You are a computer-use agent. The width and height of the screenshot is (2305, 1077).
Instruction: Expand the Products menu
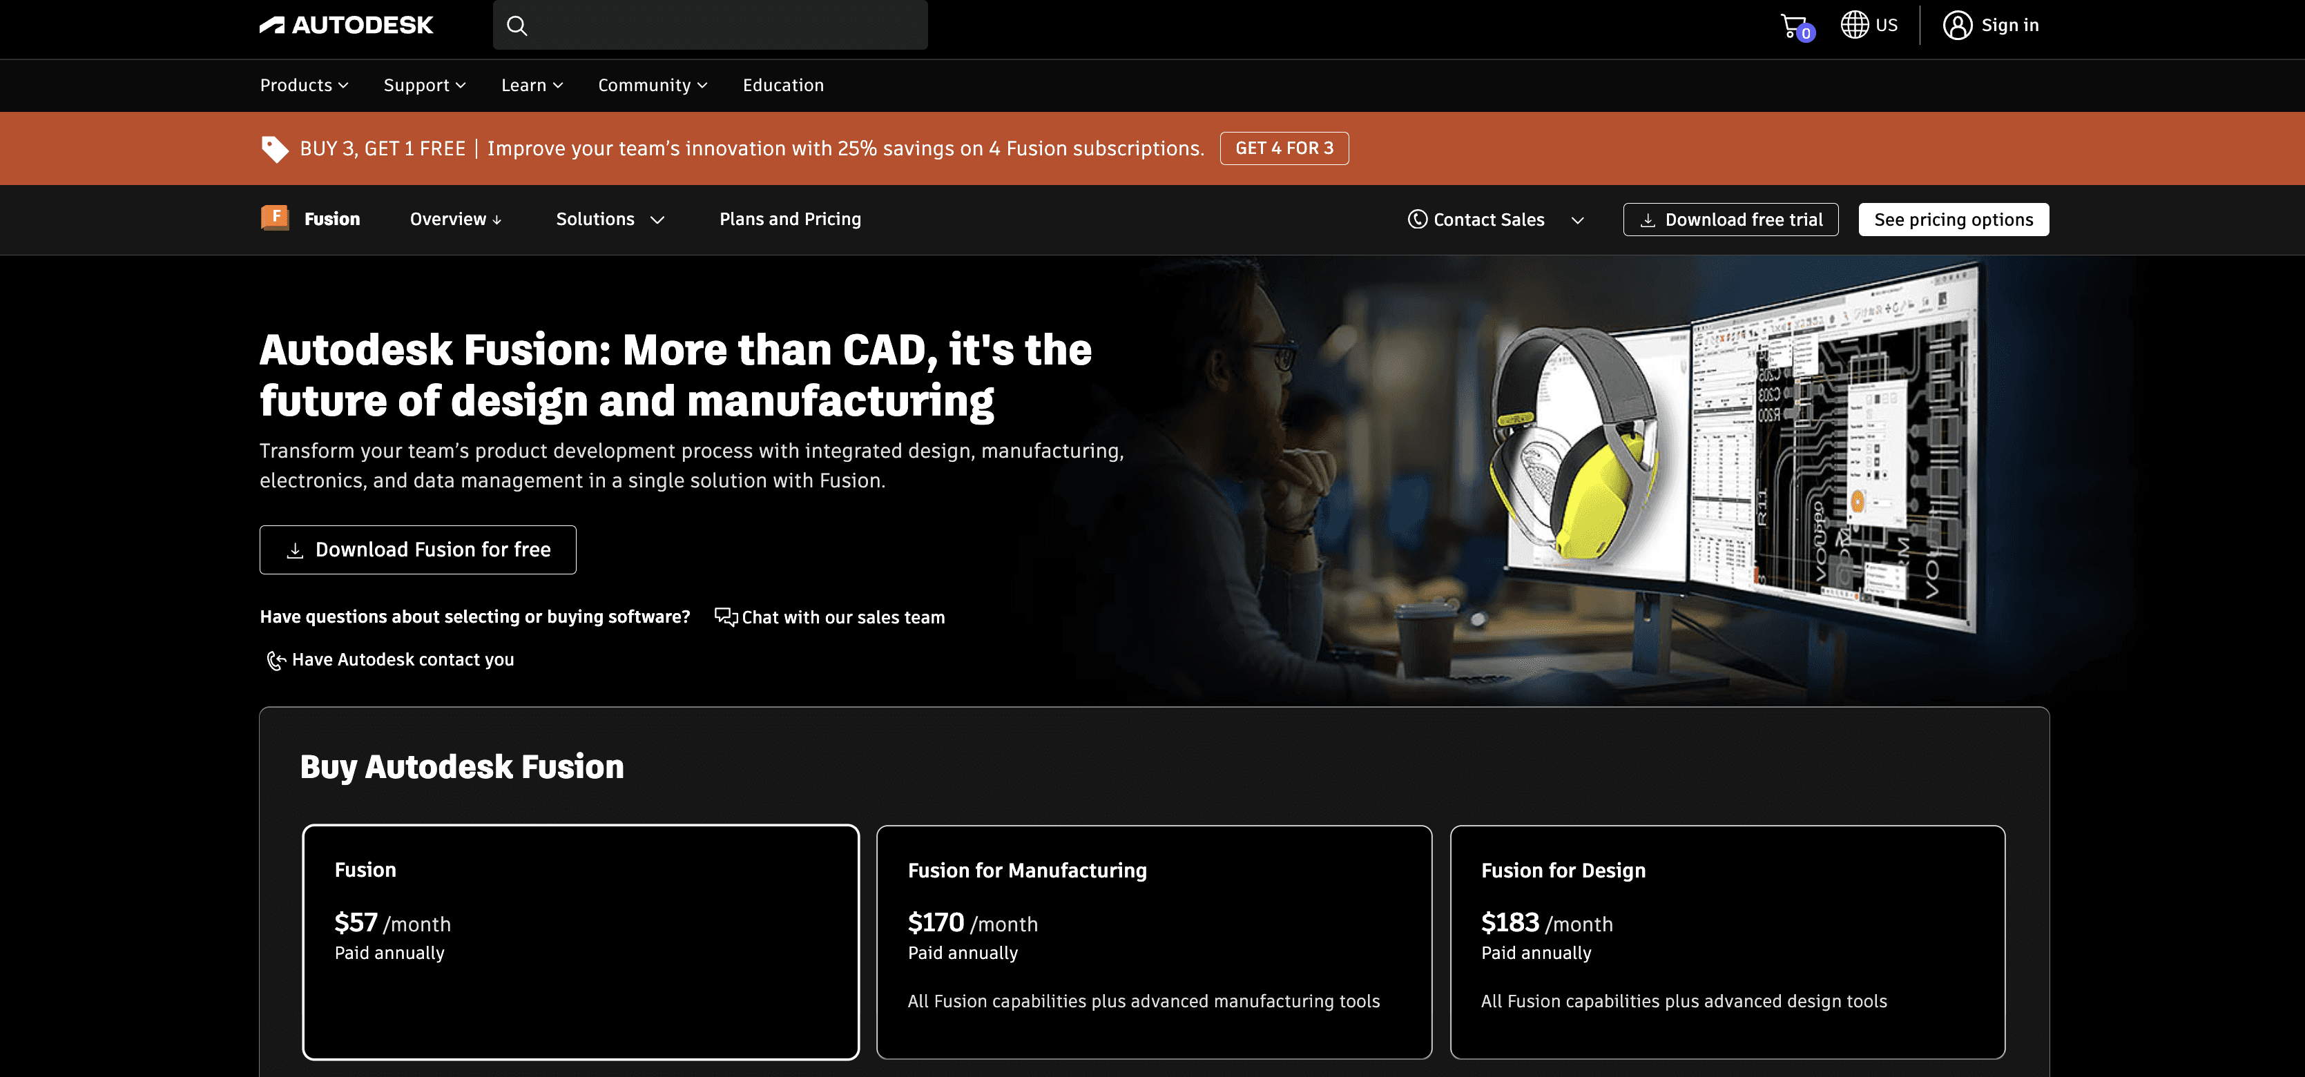[305, 85]
